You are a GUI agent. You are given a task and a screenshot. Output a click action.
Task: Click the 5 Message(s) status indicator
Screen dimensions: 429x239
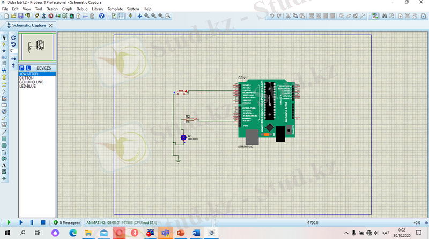pyautogui.click(x=67, y=222)
